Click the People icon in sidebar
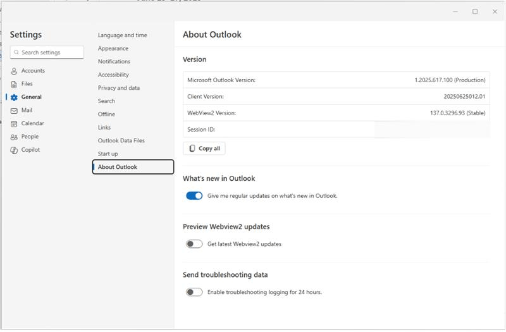The height and width of the screenshot is (332, 506). tap(14, 137)
